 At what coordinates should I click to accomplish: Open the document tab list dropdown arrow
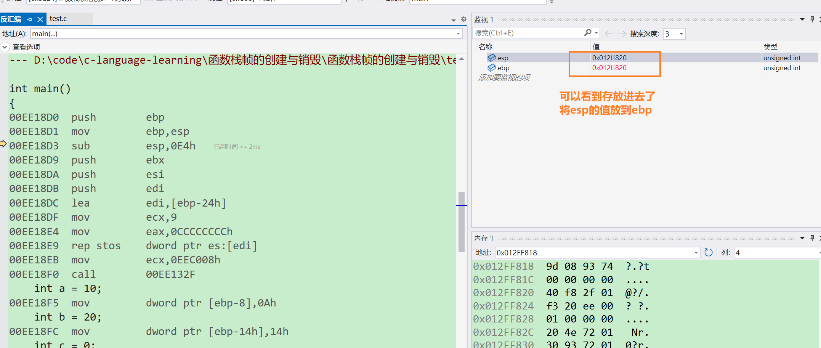coord(454,20)
